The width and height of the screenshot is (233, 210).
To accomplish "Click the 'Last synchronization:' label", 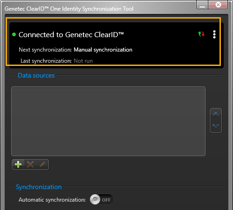I will point(46,61).
